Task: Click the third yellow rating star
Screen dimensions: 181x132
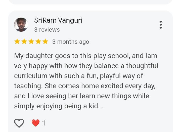Action: coord(31,41)
